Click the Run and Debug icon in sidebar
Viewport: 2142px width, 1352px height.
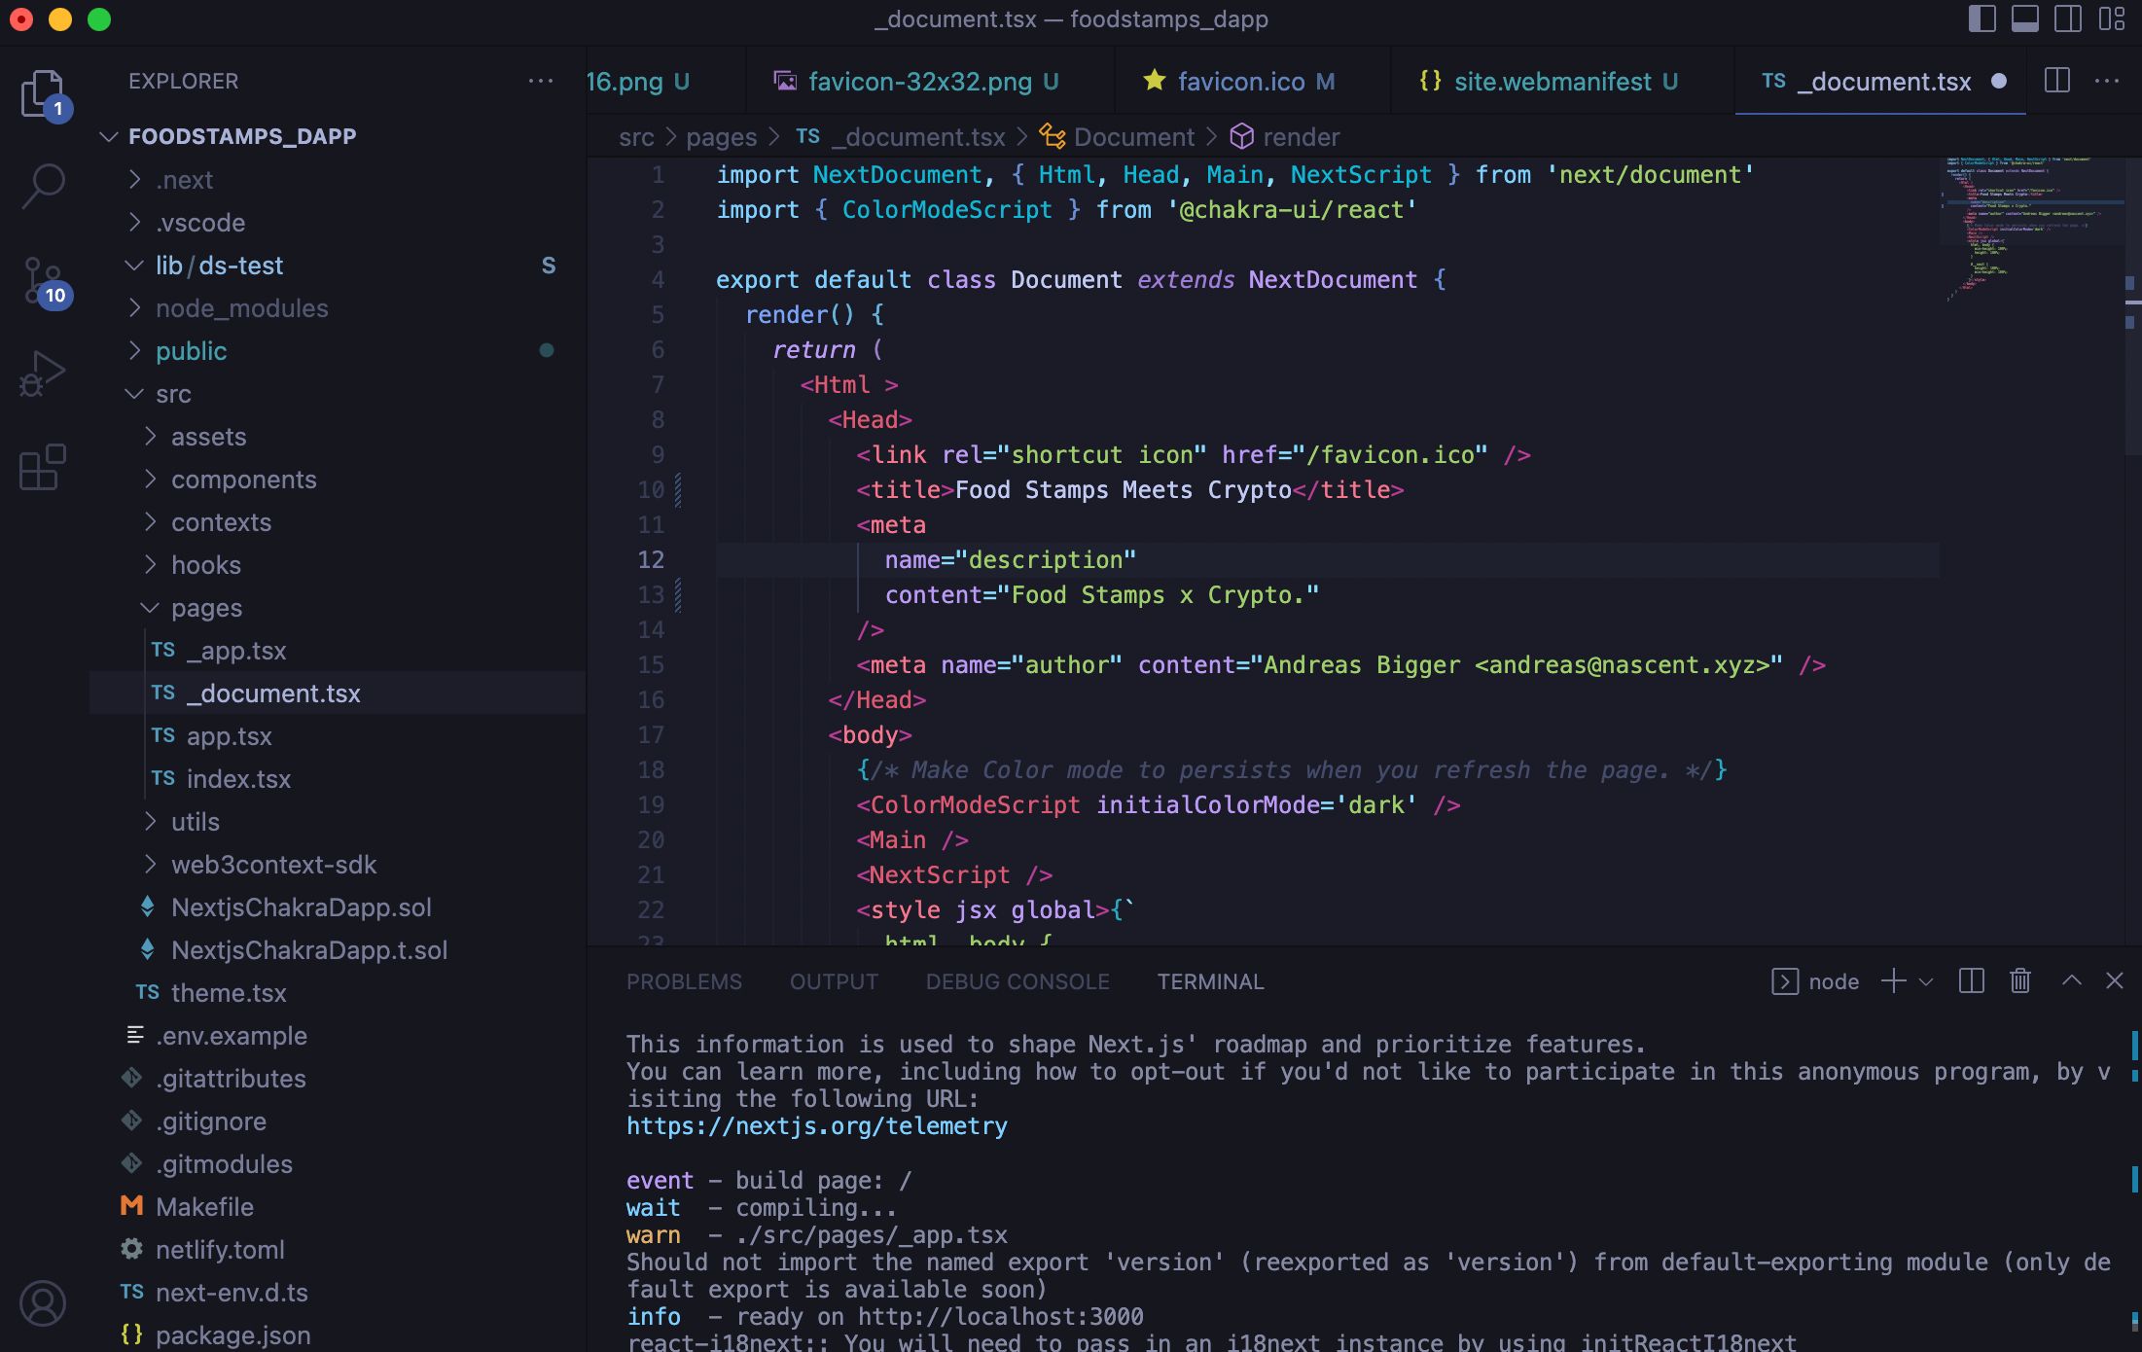pyautogui.click(x=42, y=375)
